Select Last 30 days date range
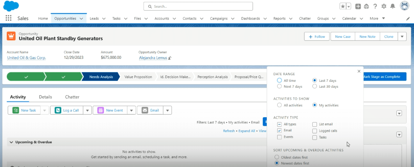Image resolution: width=414 pixels, height=167 pixels. [x=315, y=86]
